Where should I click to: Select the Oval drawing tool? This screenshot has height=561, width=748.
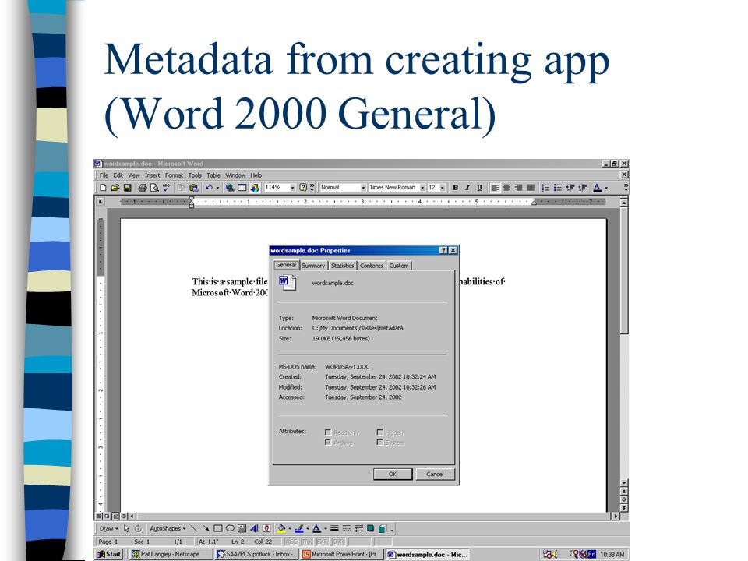(230, 528)
